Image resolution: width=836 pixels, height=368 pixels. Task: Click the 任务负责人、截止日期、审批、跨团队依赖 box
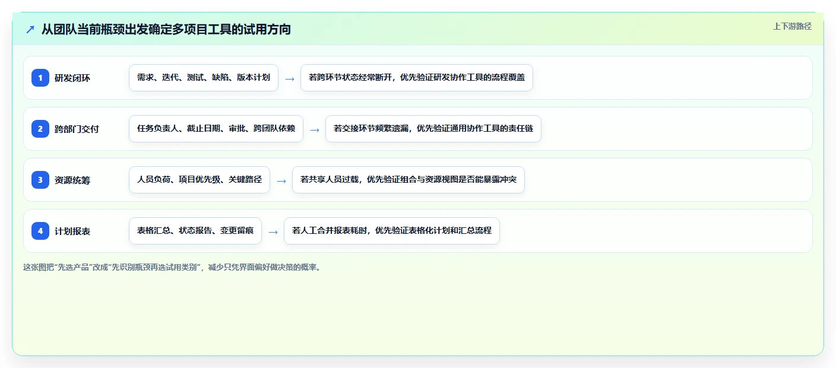point(216,129)
